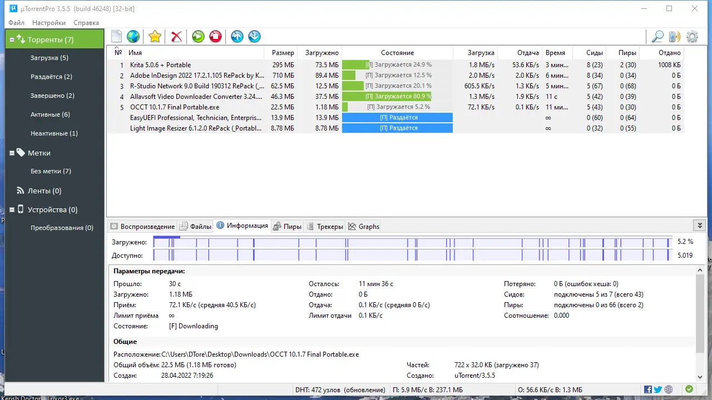Sort by the Размер column header
This screenshot has width=712, height=400.
click(281, 53)
